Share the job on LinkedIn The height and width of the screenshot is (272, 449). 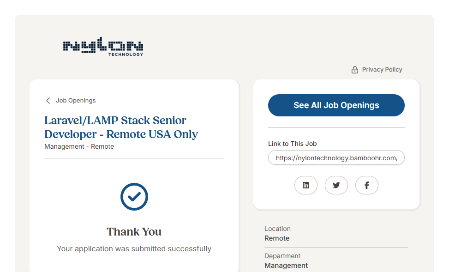tap(306, 185)
